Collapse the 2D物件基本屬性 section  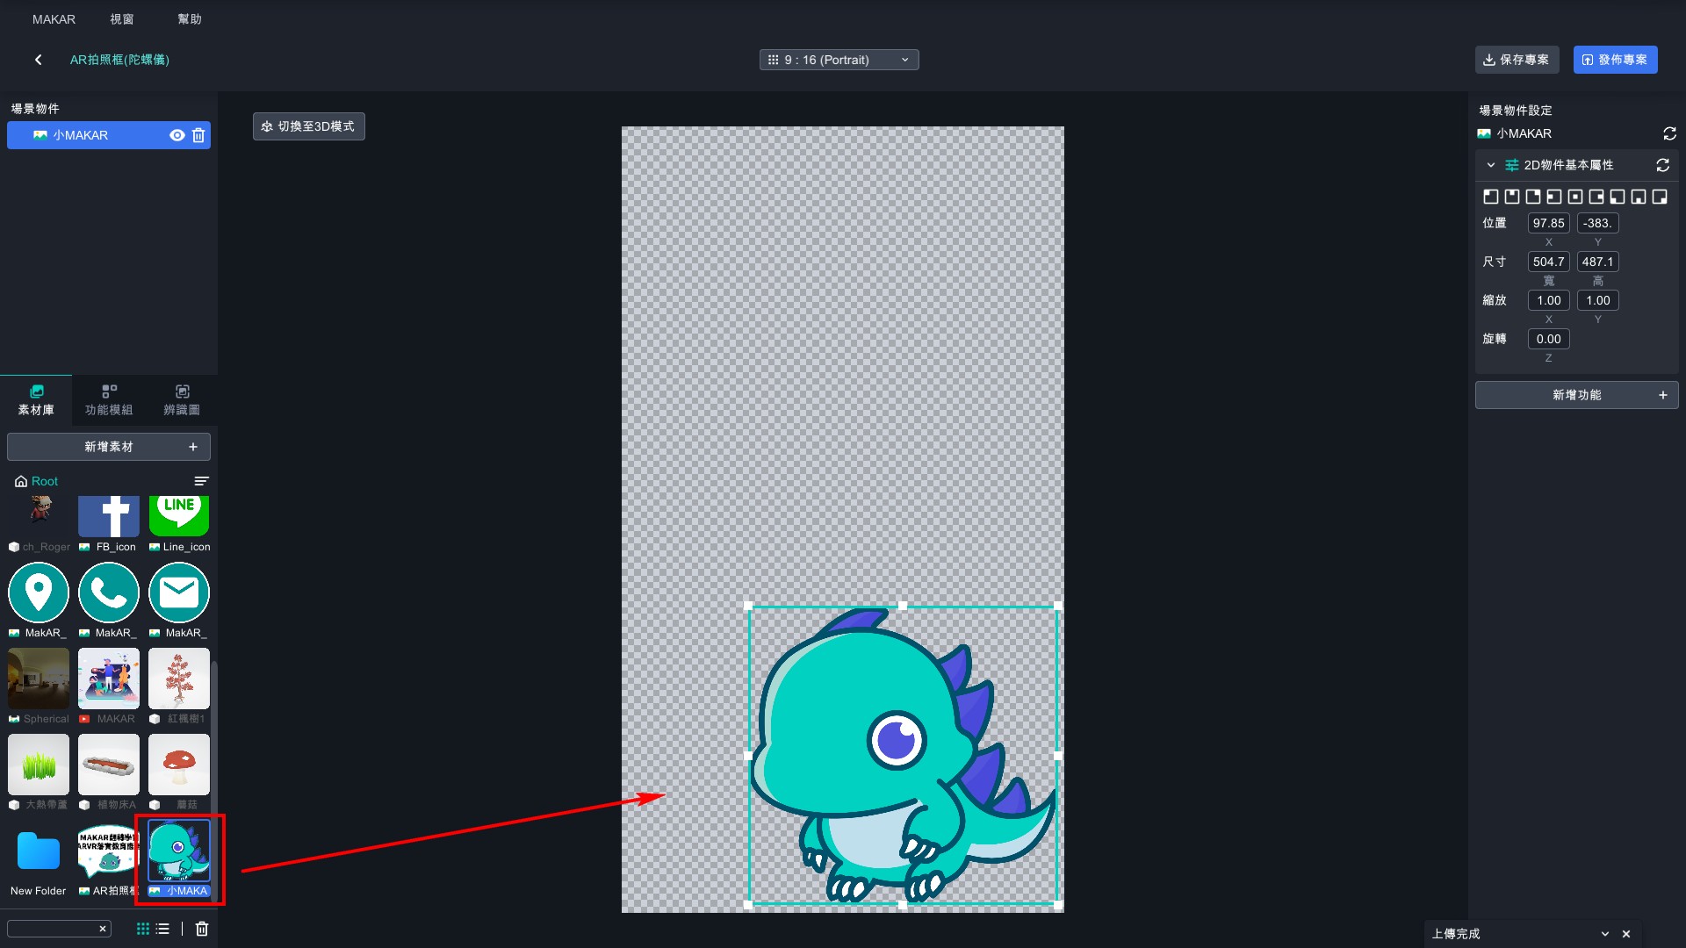pyautogui.click(x=1490, y=165)
